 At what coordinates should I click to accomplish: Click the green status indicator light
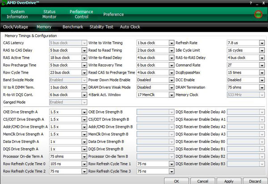[258, 14]
